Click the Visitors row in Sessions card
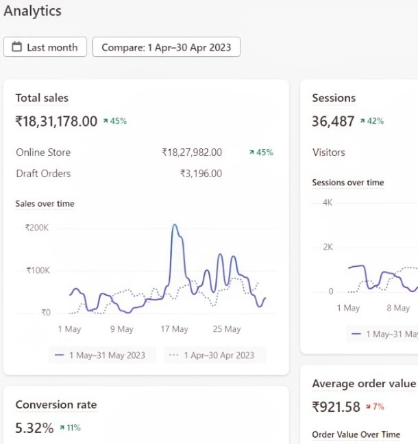The width and height of the screenshot is (418, 444). [x=328, y=153]
